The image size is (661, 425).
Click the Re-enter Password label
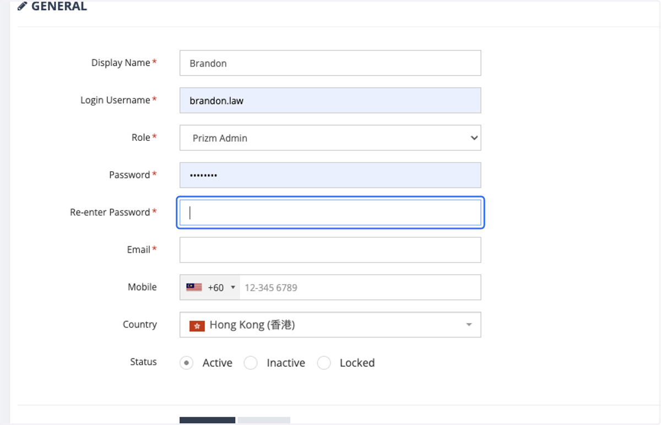(110, 212)
